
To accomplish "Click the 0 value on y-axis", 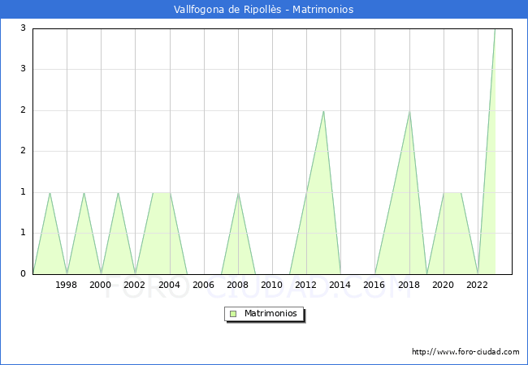I will [x=23, y=273].
